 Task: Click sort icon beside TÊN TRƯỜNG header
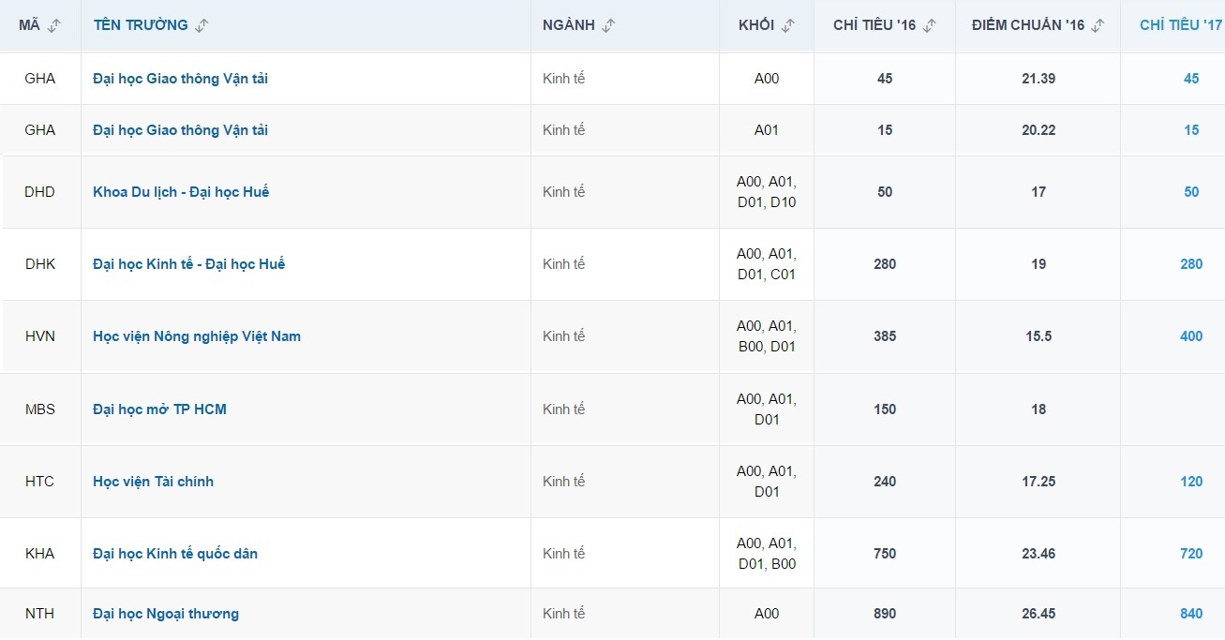coord(202,26)
